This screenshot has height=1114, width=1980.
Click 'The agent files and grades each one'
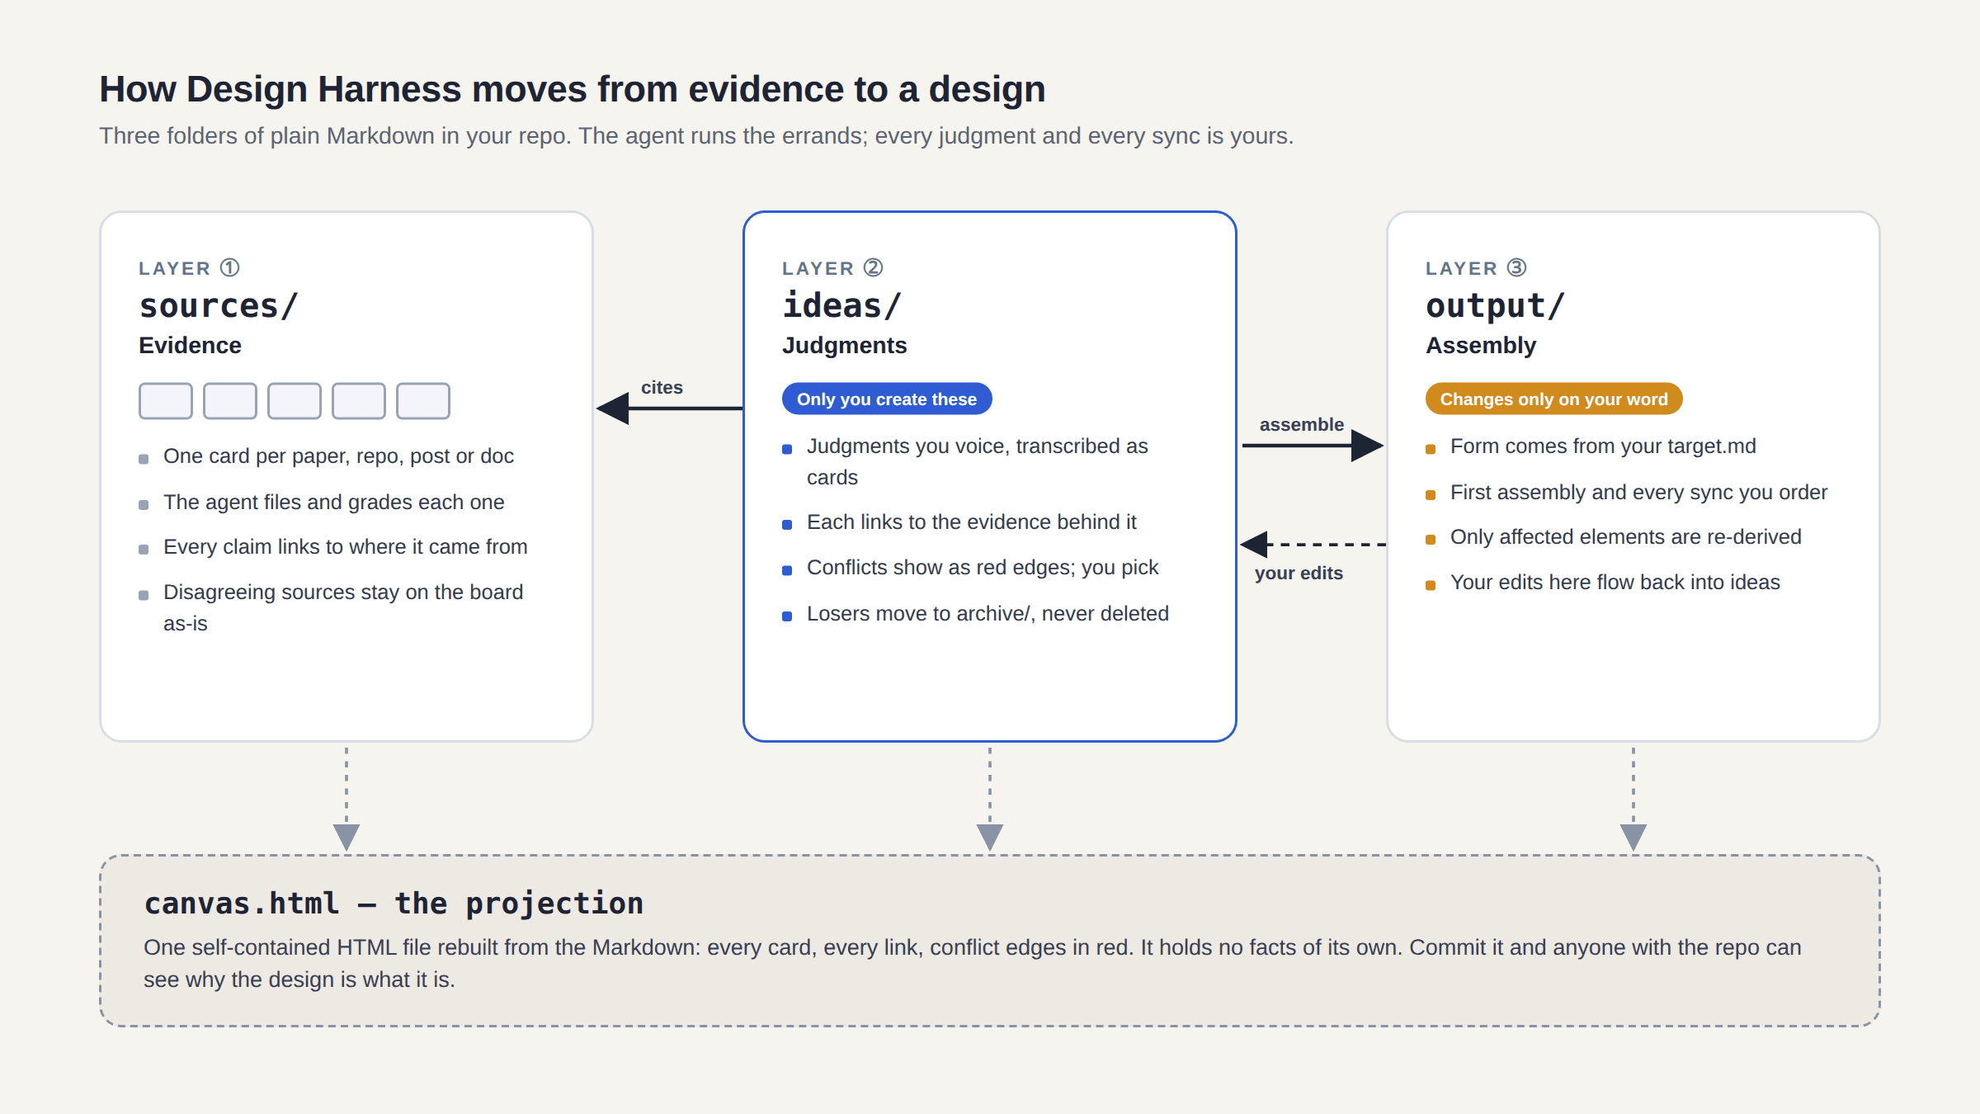point(333,502)
